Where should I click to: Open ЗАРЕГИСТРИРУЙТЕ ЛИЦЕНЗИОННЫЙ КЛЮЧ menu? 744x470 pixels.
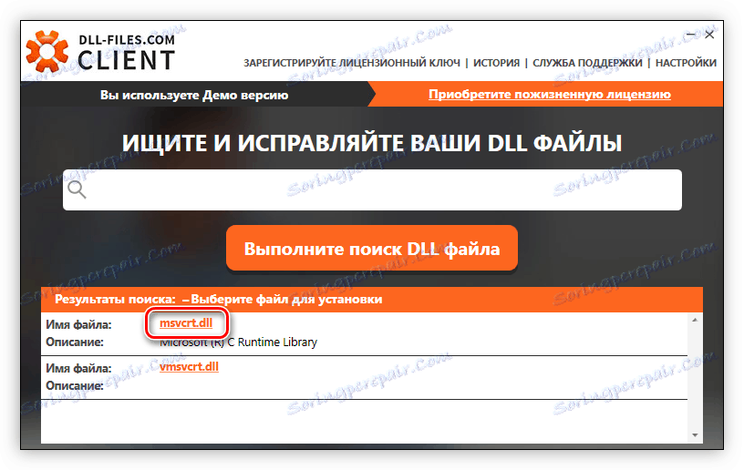point(352,63)
